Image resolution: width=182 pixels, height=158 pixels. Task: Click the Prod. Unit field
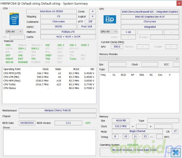coord(87,27)
